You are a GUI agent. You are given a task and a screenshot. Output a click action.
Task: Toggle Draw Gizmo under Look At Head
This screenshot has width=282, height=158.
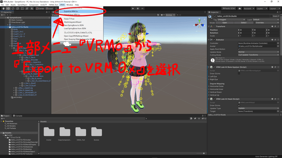[x=239, y=105]
